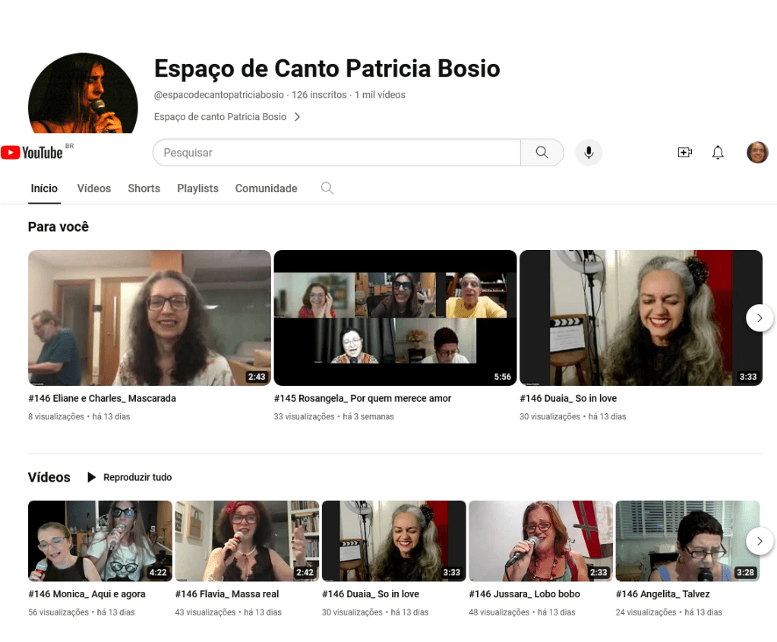Switch to the Vídeos tab

coord(94,188)
